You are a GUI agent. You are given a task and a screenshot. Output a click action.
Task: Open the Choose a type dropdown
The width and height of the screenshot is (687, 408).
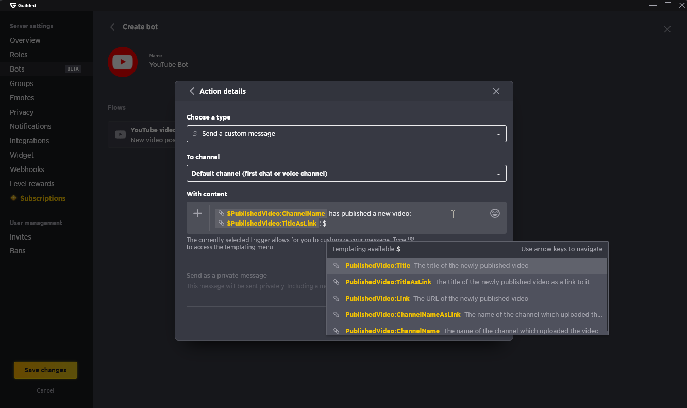pyautogui.click(x=346, y=134)
